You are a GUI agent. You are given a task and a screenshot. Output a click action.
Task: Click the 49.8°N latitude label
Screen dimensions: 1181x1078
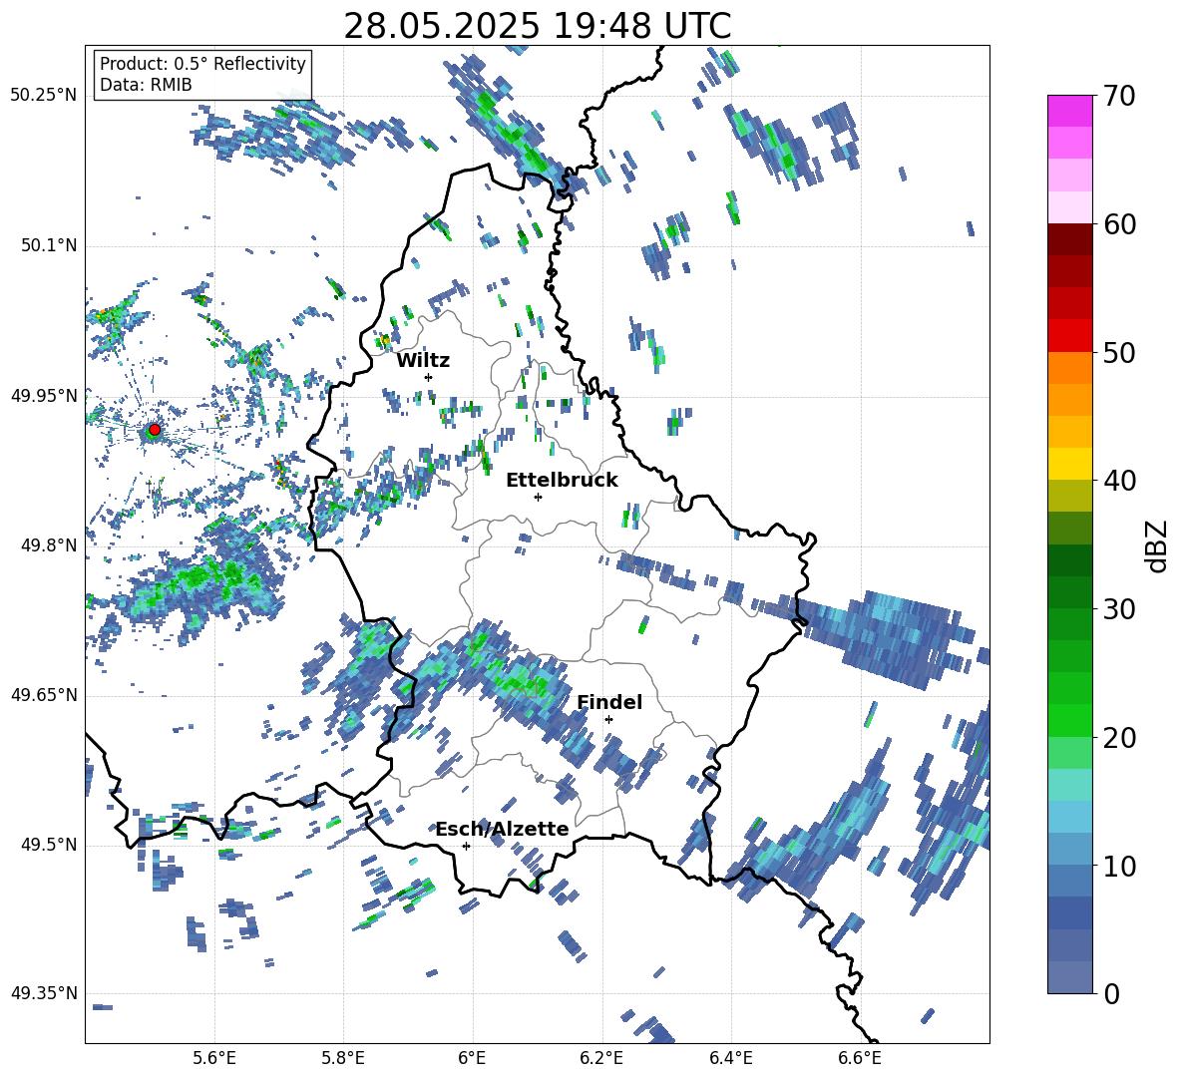(x=48, y=545)
